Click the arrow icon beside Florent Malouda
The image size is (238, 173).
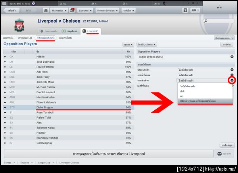click(x=5, y=102)
